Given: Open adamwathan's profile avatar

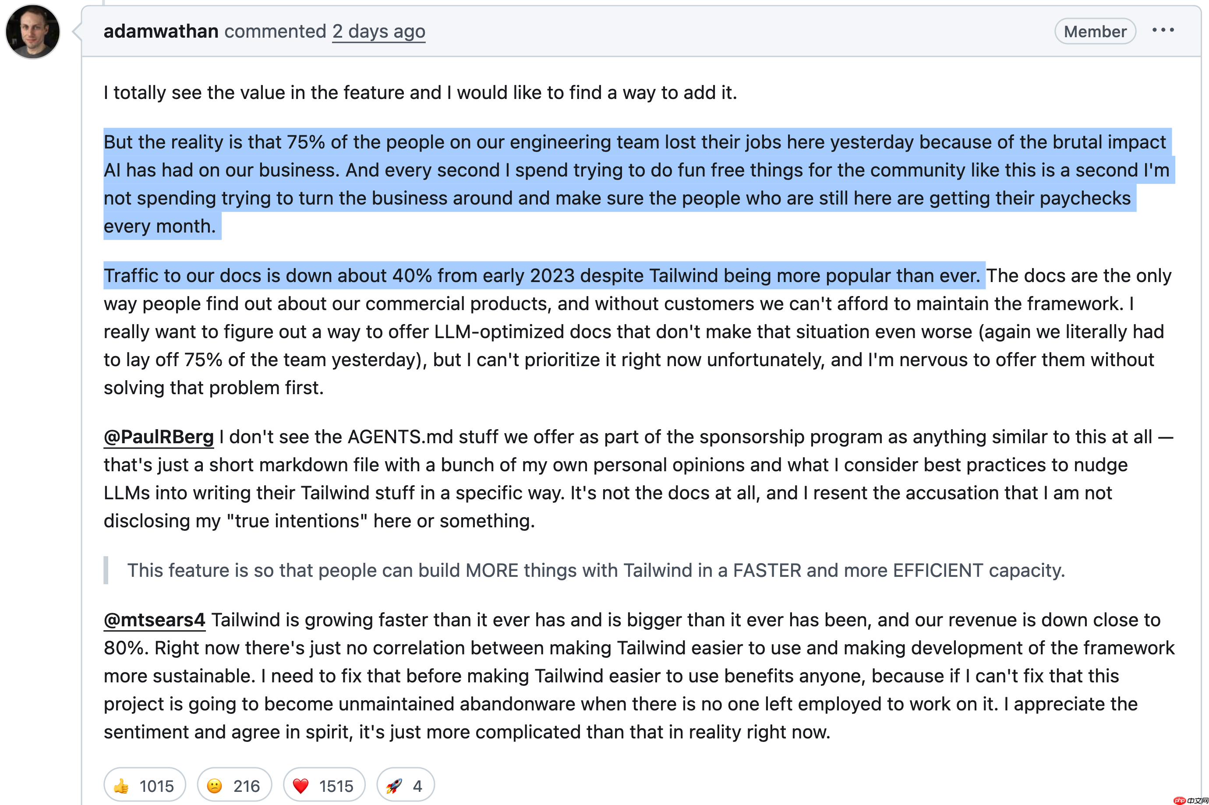Looking at the screenshot, I should point(33,32).
